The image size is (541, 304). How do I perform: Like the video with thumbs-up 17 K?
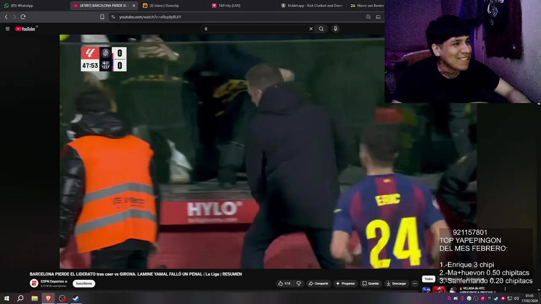(284, 283)
